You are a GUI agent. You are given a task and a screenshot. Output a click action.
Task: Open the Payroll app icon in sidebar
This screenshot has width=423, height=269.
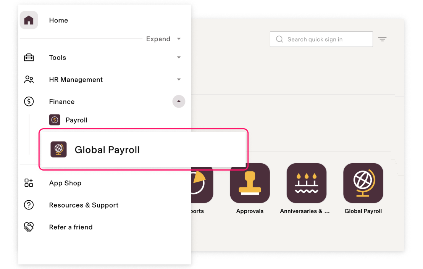(55, 120)
